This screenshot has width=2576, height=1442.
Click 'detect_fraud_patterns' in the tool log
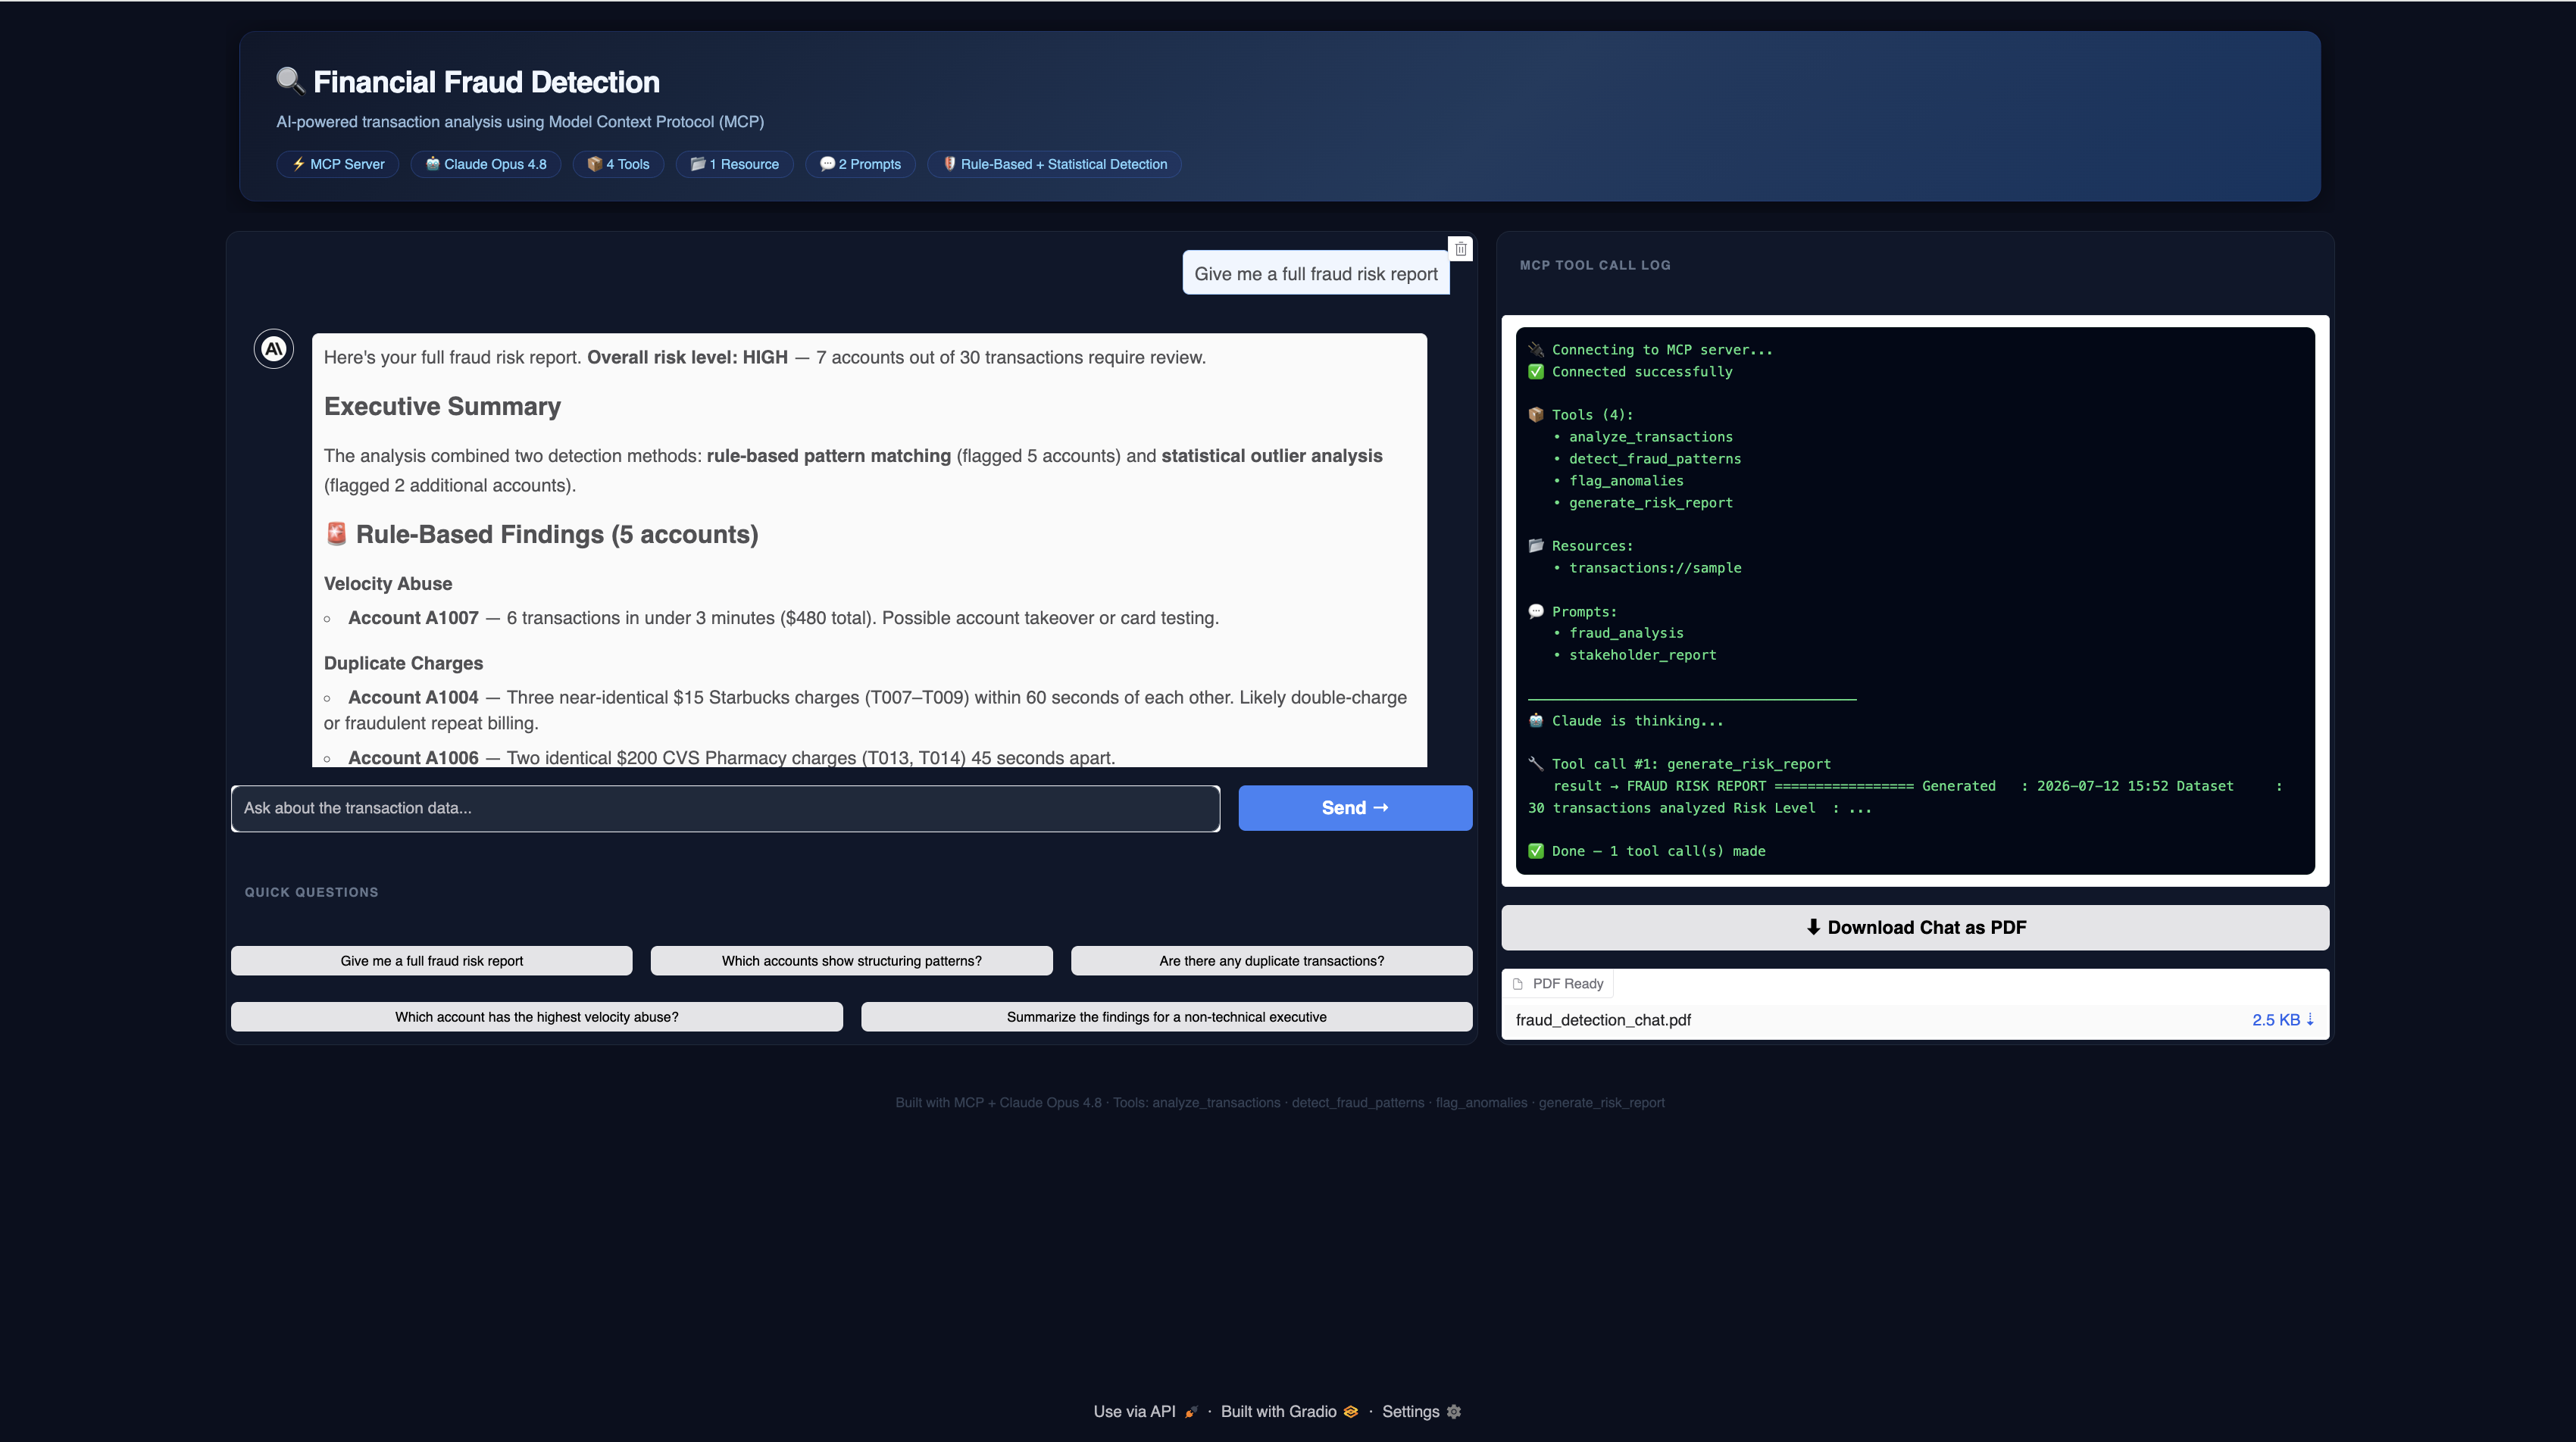click(1654, 459)
